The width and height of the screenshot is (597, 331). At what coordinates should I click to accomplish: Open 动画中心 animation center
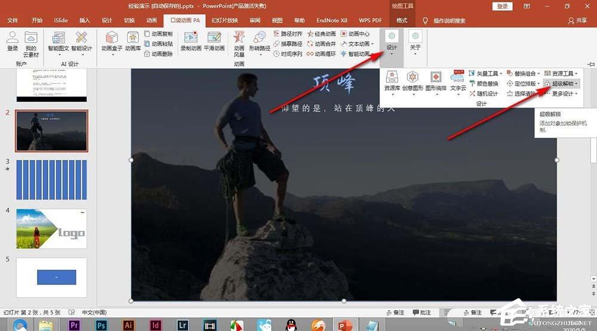click(355, 34)
